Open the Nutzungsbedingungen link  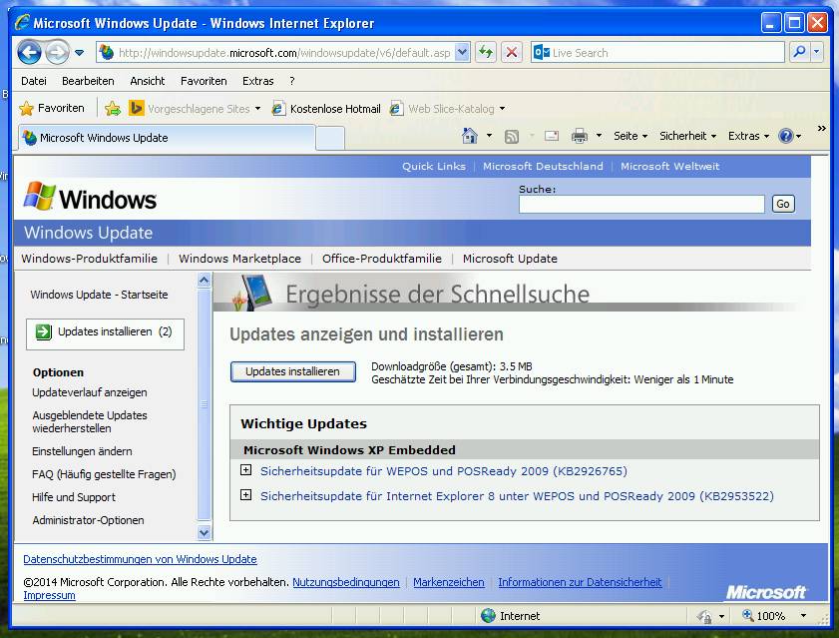(x=344, y=582)
